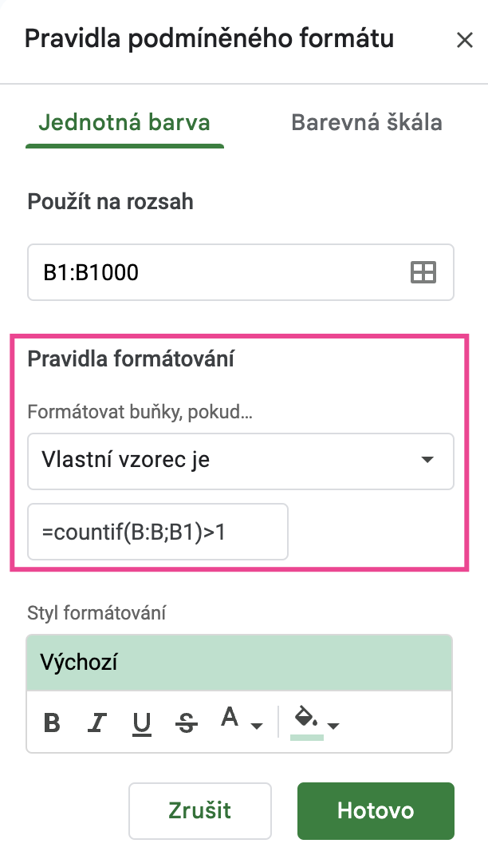Close the Pravidla podmíněného formátu panel
The height and width of the screenshot is (867, 488).
pyautogui.click(x=464, y=40)
